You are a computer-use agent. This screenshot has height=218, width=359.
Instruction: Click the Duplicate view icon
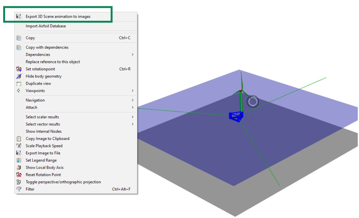[x=19, y=83]
